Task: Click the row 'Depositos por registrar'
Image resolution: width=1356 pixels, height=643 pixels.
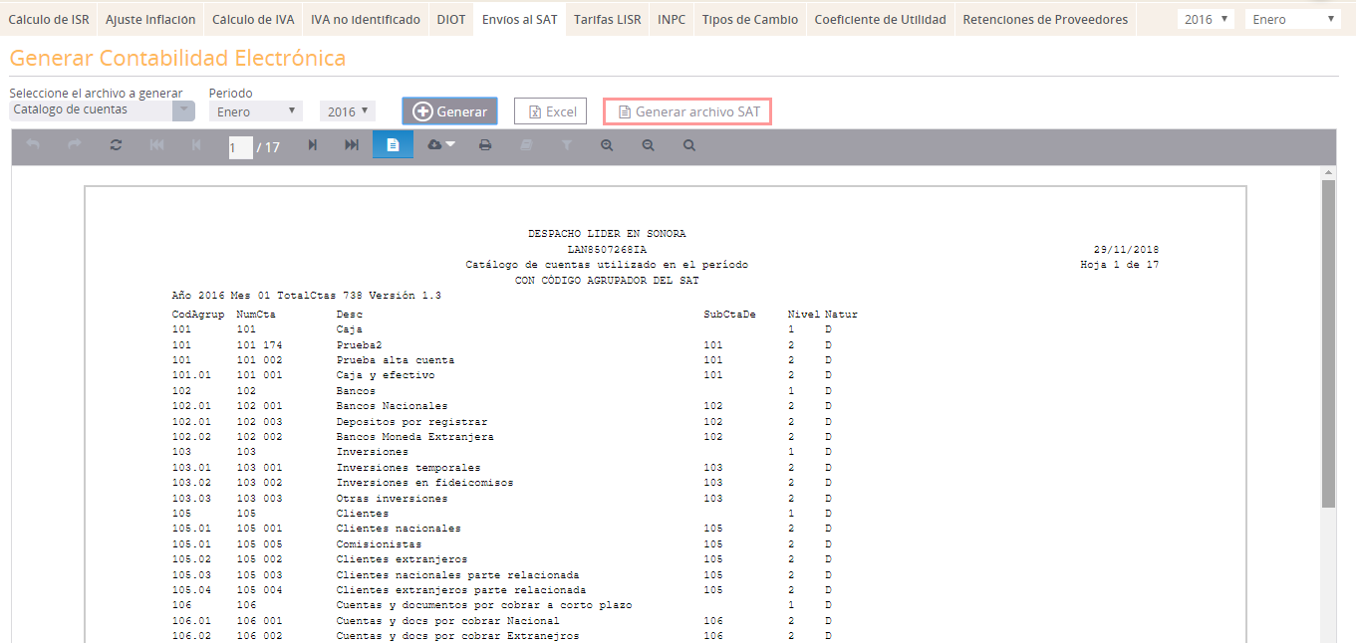Action: (514, 421)
